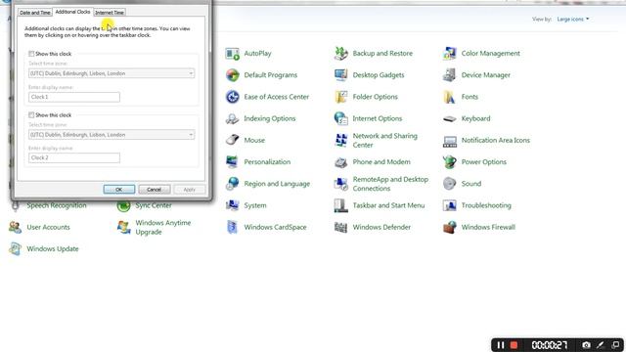Stop the screen recording
This screenshot has width=626, height=352.
[514, 345]
